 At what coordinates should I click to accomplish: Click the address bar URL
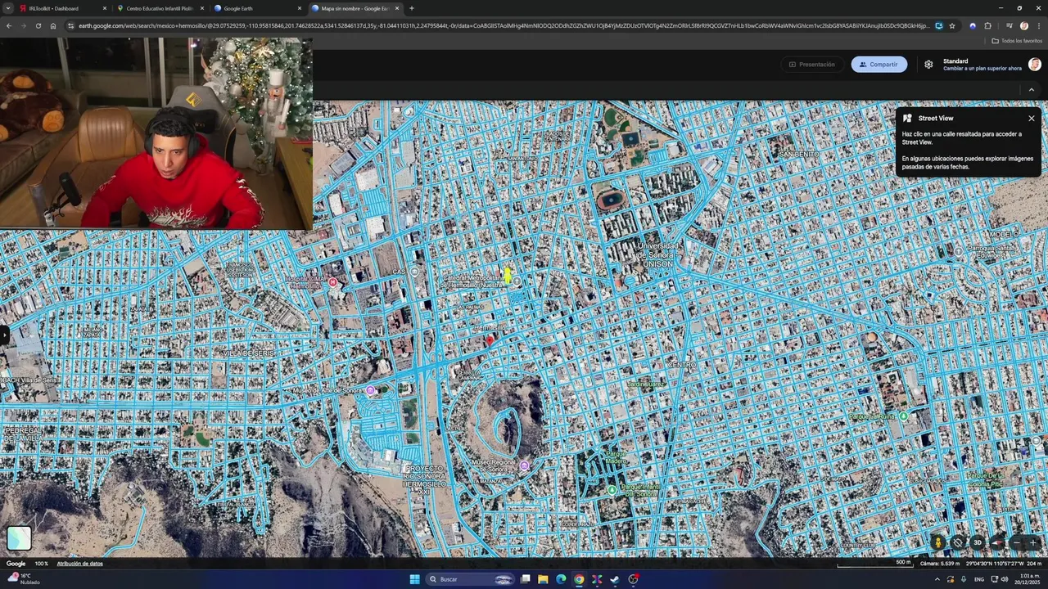click(x=504, y=25)
